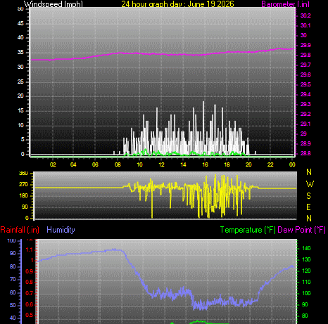Click the "14" hour label on time axis
328x324 pixels.
point(183,164)
